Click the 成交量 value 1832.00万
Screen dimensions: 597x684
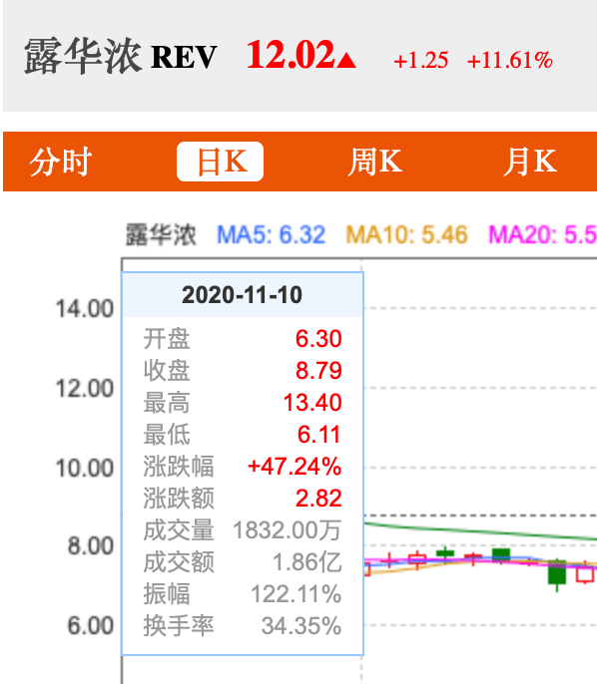(x=287, y=530)
